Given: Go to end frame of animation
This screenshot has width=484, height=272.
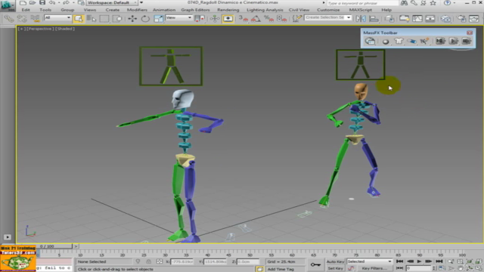Looking at the screenshot, I should coord(439,261).
